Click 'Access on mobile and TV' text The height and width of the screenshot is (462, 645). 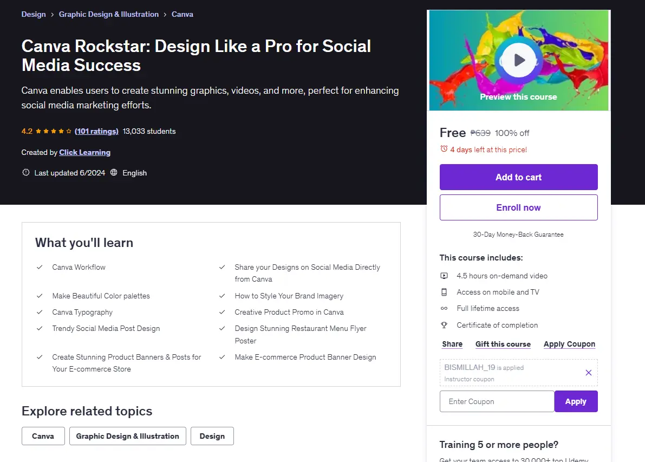tap(498, 292)
